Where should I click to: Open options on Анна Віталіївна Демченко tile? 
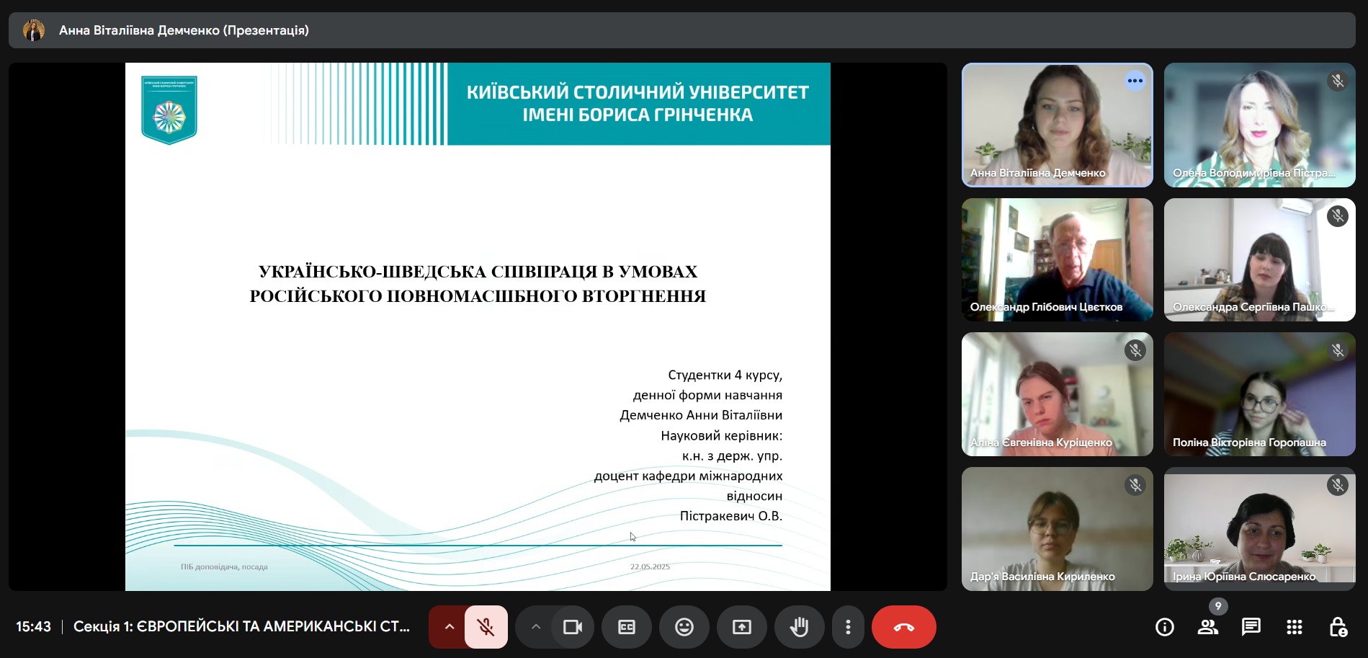click(1135, 81)
